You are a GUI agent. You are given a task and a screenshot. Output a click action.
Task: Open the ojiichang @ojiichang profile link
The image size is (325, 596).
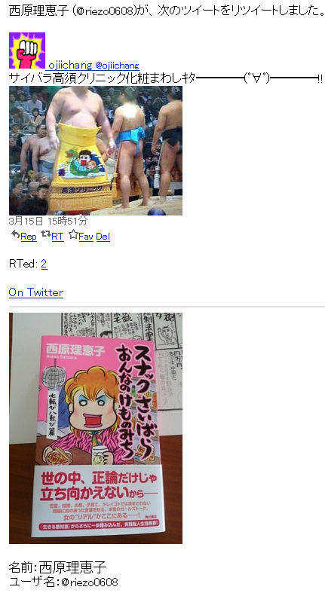pyautogui.click(x=94, y=66)
